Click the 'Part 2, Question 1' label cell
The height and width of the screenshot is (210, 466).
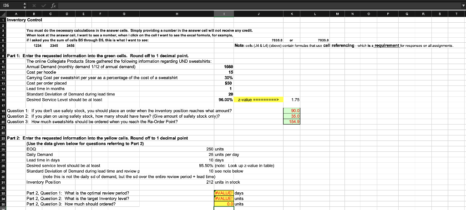click(78, 193)
